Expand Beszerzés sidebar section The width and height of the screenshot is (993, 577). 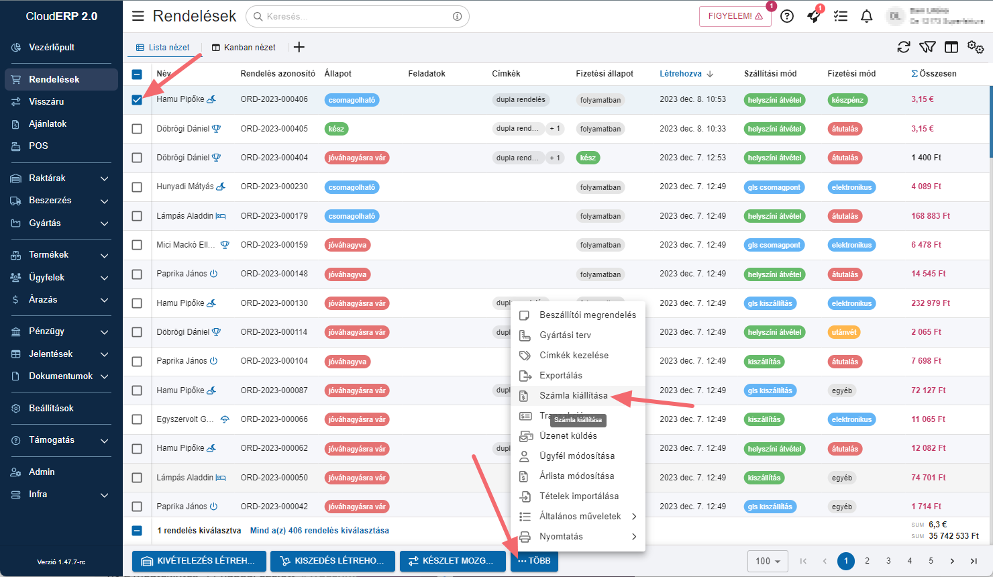(61, 200)
